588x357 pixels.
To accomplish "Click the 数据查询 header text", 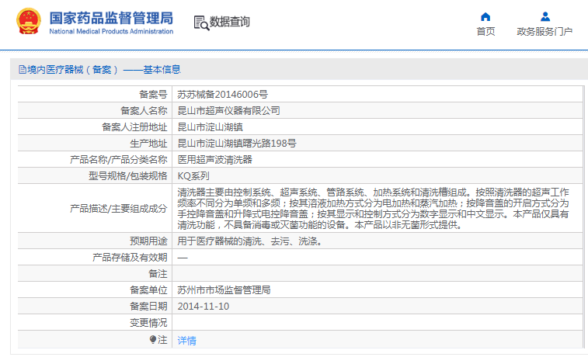I will tap(229, 22).
